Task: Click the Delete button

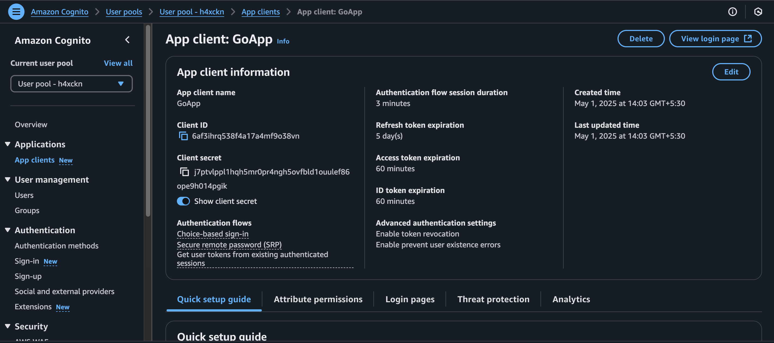Action: tap(641, 39)
